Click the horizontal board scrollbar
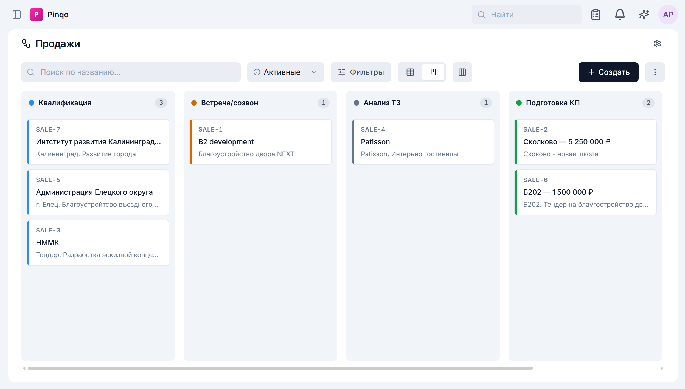The height and width of the screenshot is (389, 685). tap(280, 368)
